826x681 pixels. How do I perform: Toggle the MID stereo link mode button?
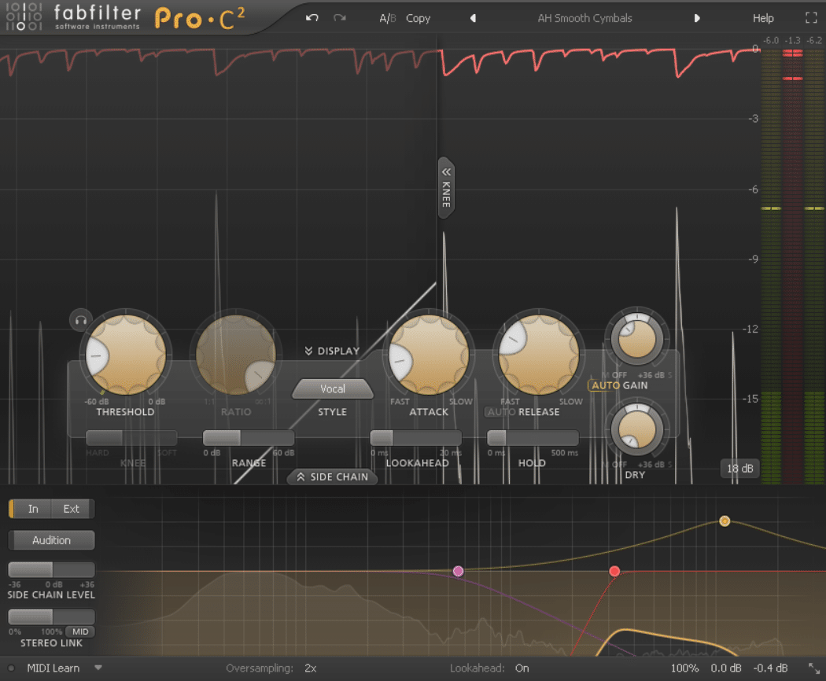(80, 631)
